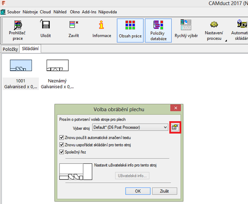The image size is (248, 204).
Task: Expand the Nastavení procesu arrow
Action: [x=226, y=41]
